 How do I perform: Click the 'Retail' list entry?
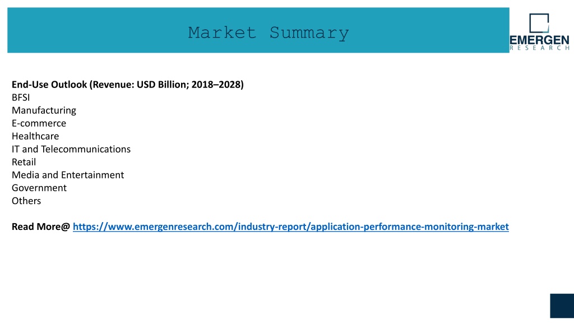click(x=24, y=162)
